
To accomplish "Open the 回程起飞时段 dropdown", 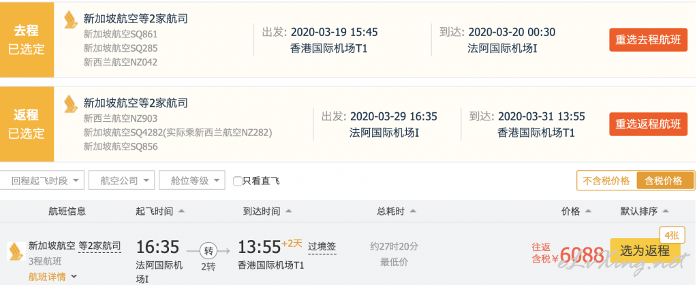I will pos(42,181).
